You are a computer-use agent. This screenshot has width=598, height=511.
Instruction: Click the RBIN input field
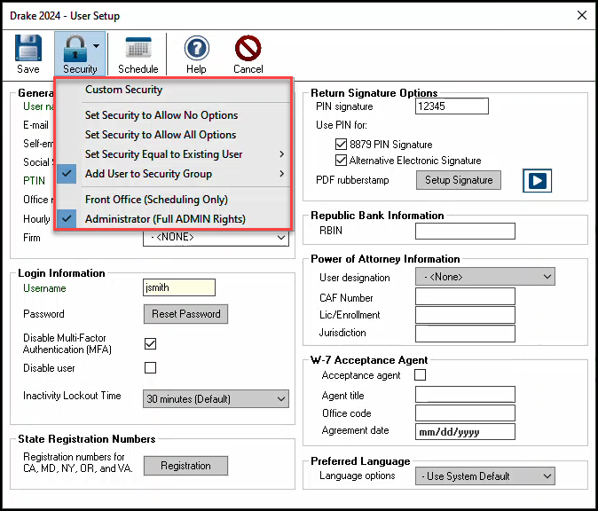coord(465,231)
